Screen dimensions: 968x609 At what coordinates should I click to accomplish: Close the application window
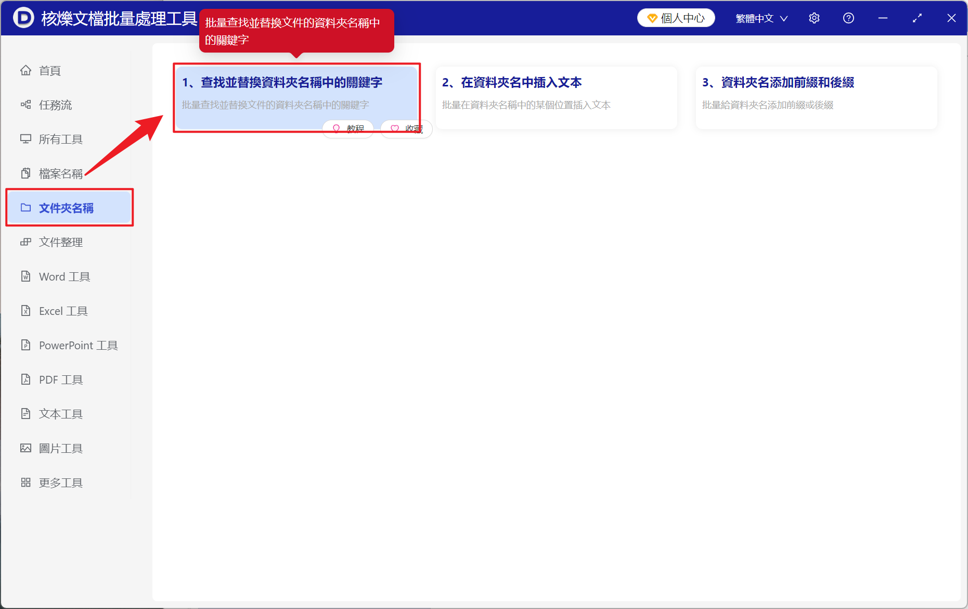951,18
